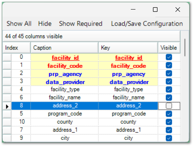Enable Visible checkbox for address_2 row
Screen dimensions: 193x146
[169, 106]
